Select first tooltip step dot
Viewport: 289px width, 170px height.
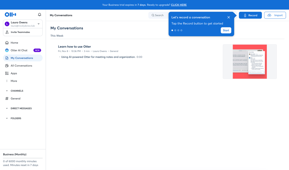(x=172, y=30)
